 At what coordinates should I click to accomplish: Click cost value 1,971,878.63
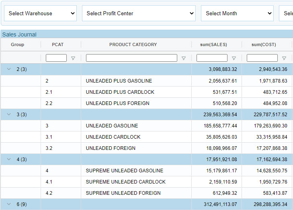(273, 81)
